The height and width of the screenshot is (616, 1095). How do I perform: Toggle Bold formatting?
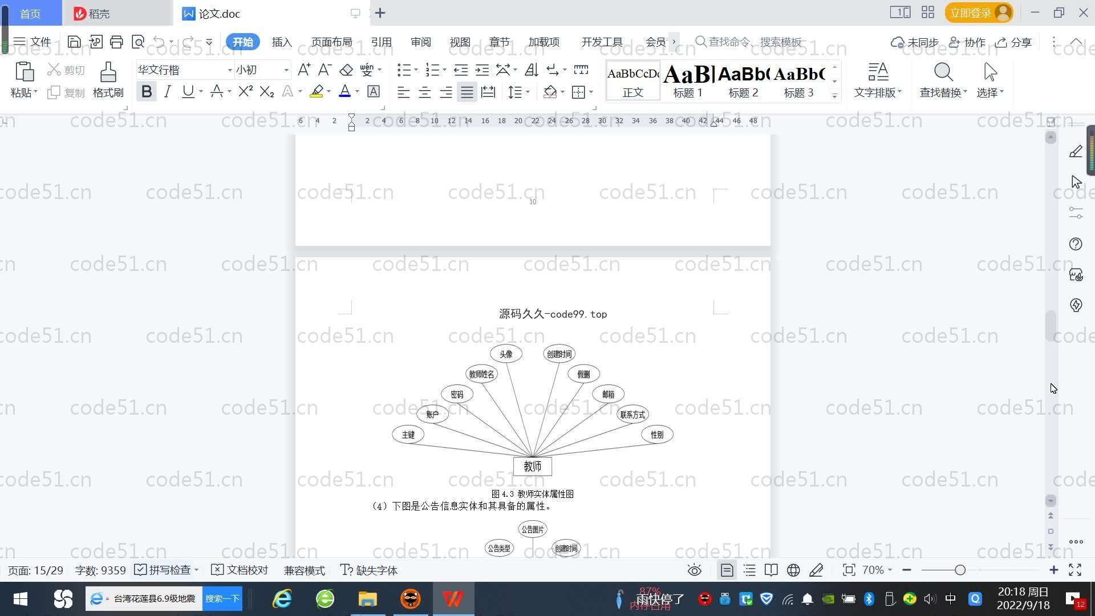click(x=147, y=91)
